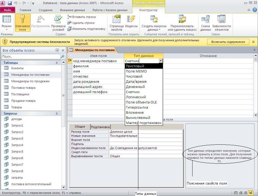Screen dimensions: 258x196
Task: Open Зависимости объектов
Action: click(221, 23)
